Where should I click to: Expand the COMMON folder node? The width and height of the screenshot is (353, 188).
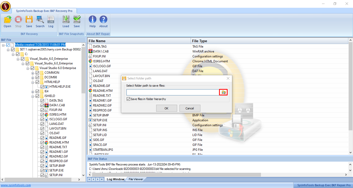[33, 73]
